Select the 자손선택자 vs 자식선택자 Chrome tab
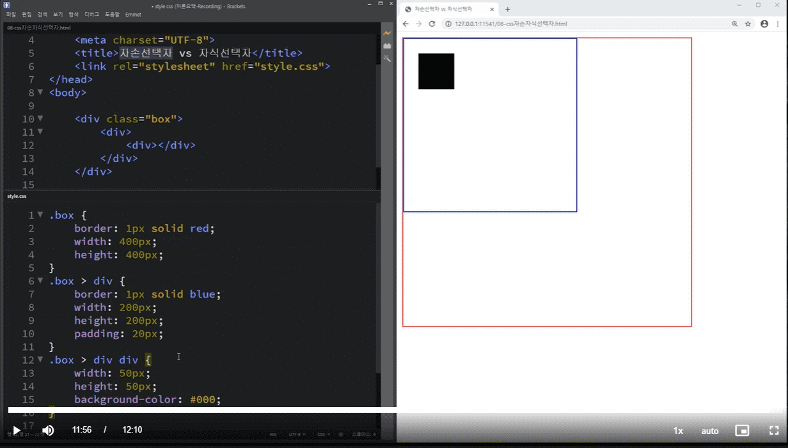 [450, 10]
